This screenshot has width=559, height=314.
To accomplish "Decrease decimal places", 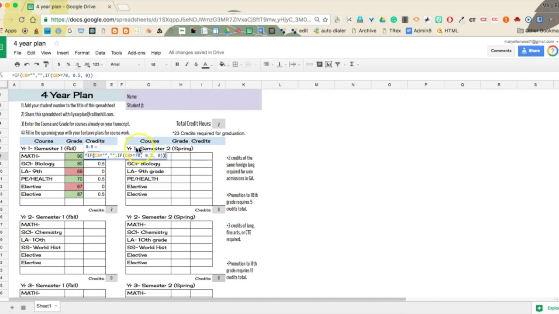I will (x=78, y=65).
